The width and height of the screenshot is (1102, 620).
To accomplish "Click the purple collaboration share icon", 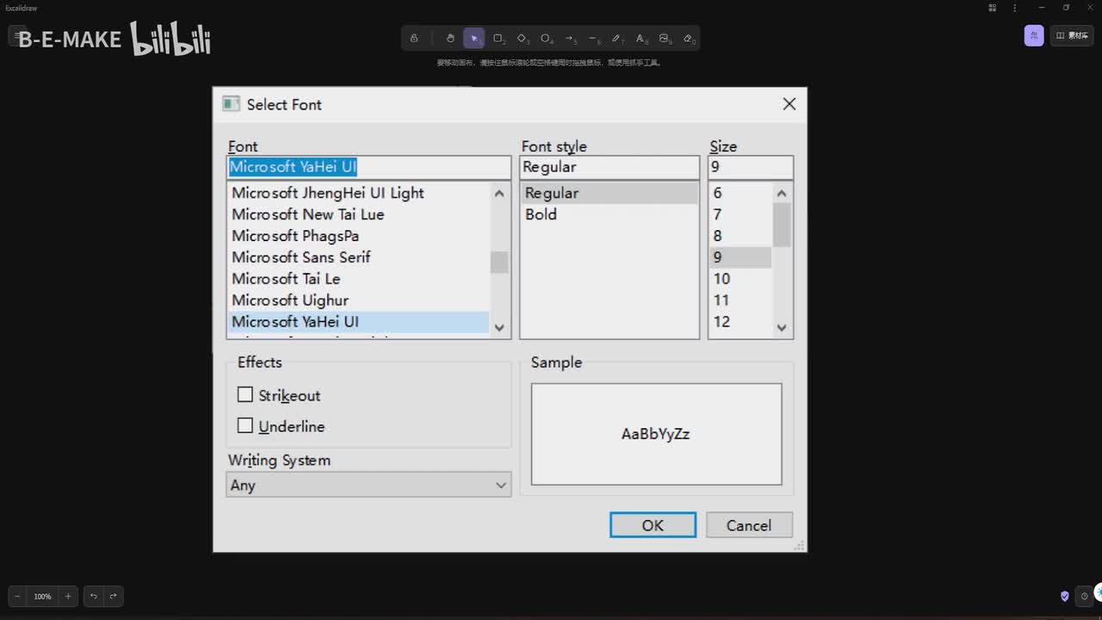I will 1034,35.
